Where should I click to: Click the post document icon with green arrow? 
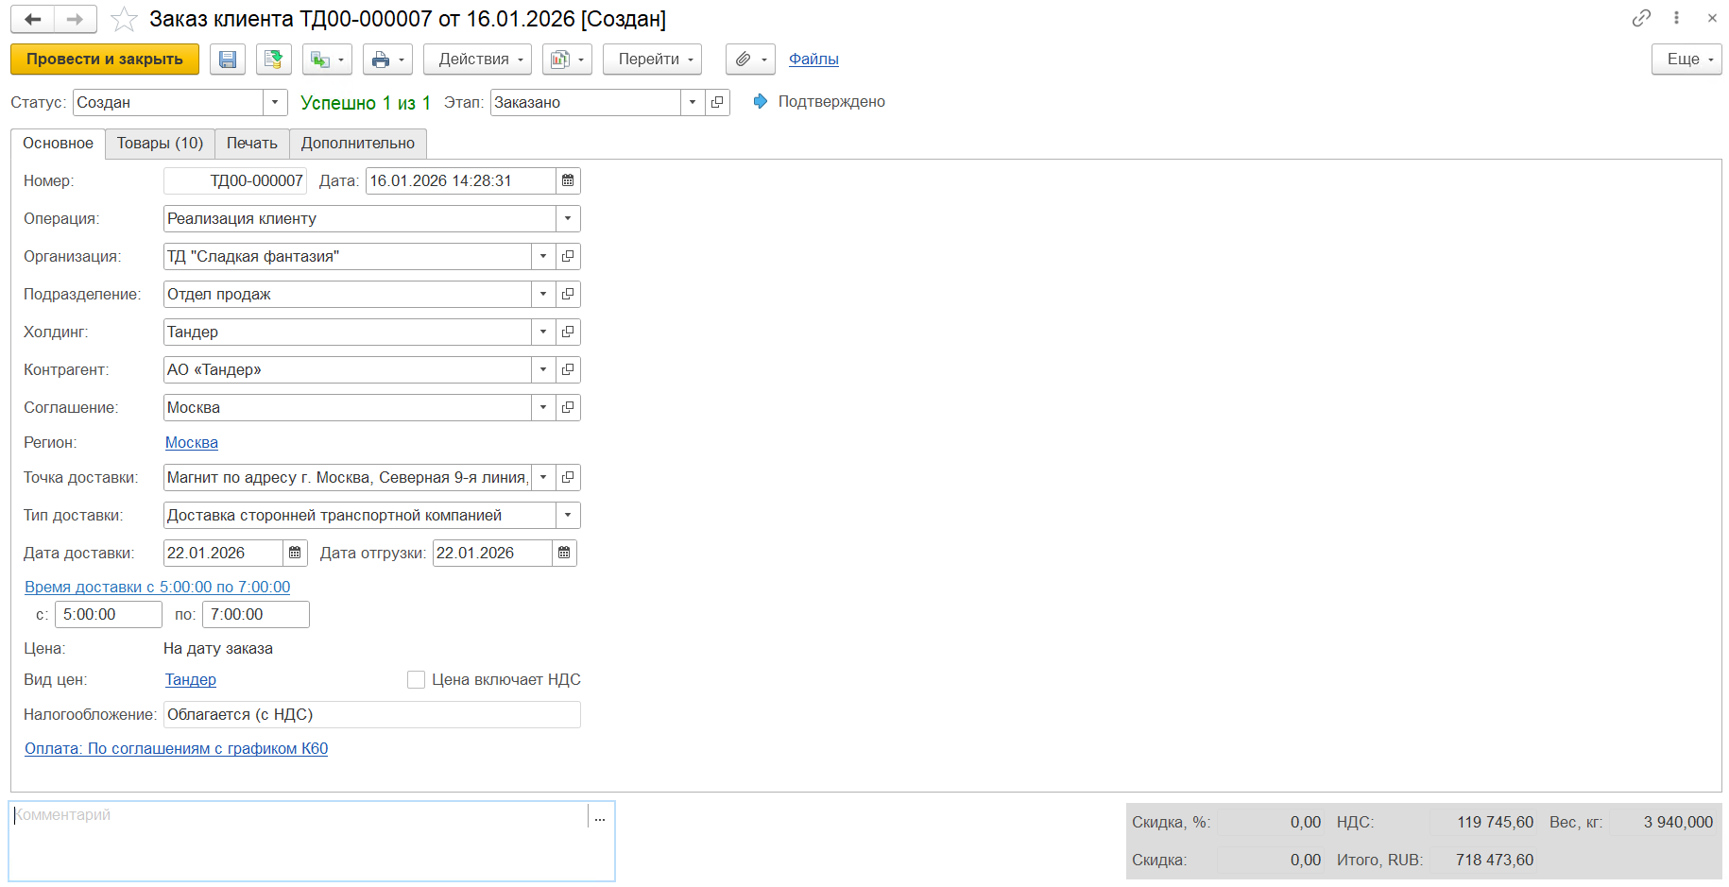coord(273,60)
